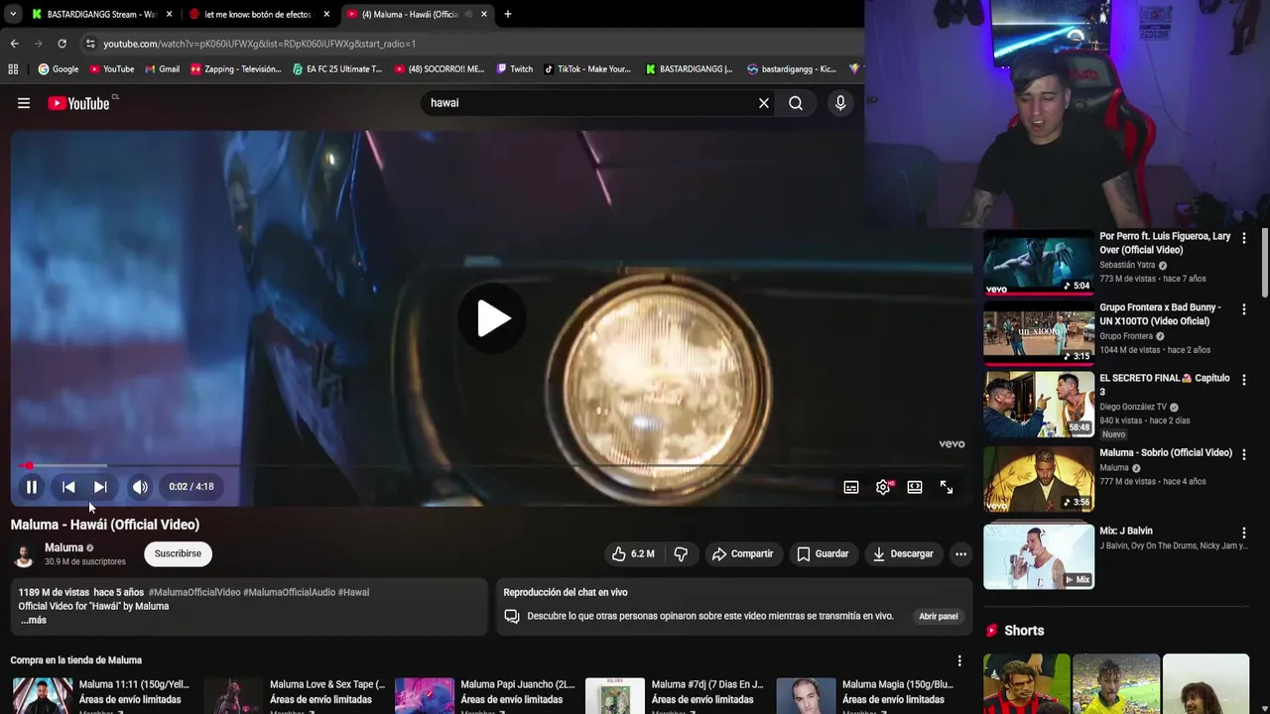Switch to let me know botón tab
This screenshot has width=1270, height=714.
[x=257, y=14]
